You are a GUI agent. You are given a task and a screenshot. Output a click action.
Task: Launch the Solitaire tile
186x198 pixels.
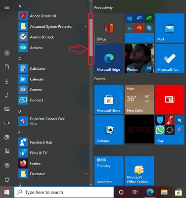[109, 130]
